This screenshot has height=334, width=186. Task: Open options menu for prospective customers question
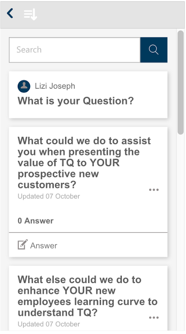(x=154, y=190)
